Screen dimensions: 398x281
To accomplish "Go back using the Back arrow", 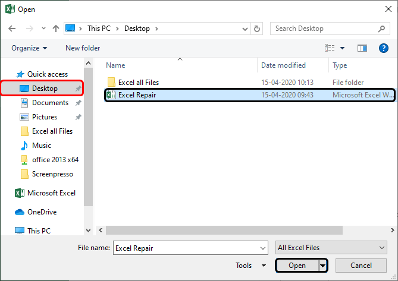I will click(12, 29).
